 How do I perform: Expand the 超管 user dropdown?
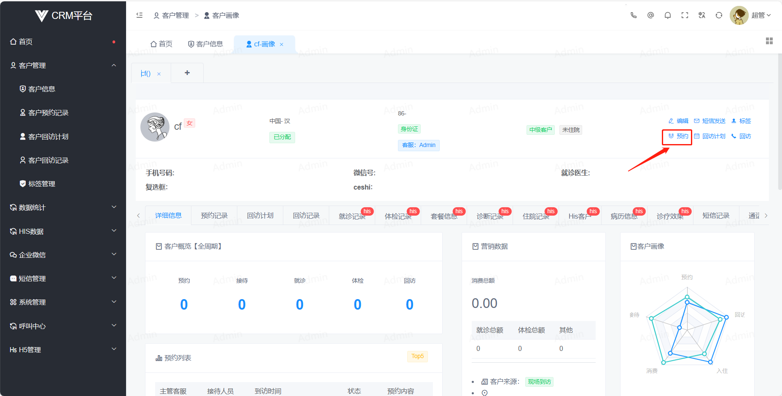[761, 15]
